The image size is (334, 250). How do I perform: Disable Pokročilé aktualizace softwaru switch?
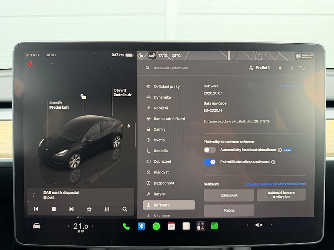[x=210, y=162]
